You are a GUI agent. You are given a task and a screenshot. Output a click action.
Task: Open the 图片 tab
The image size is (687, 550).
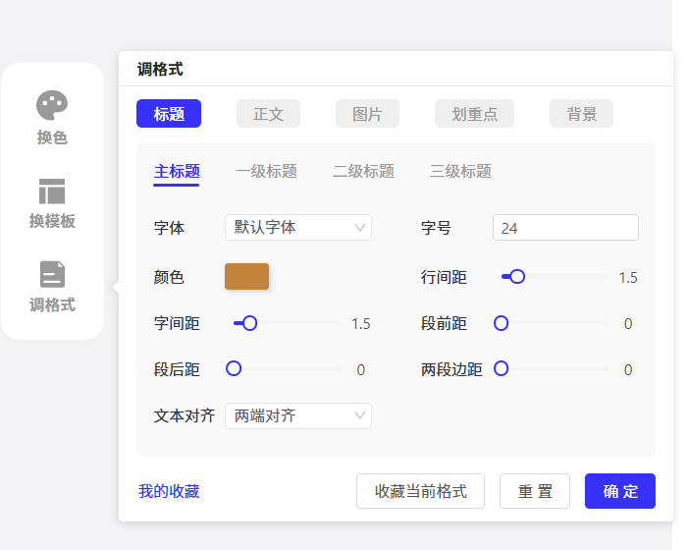(x=367, y=114)
